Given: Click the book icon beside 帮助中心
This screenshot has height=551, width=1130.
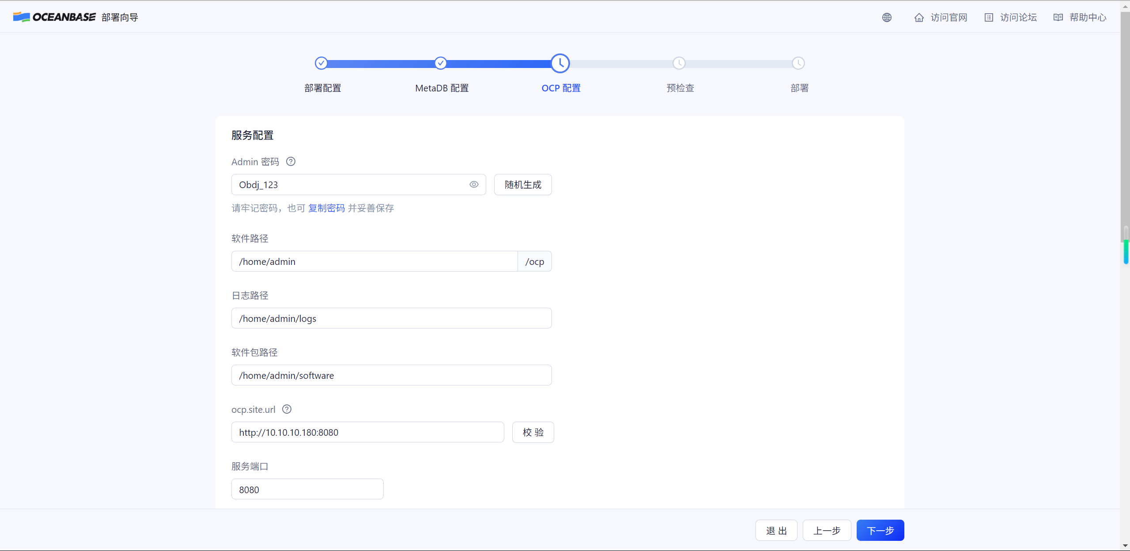Looking at the screenshot, I should [x=1058, y=18].
